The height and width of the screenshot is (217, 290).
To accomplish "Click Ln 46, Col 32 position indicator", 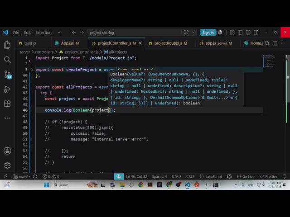I will (x=136, y=177).
